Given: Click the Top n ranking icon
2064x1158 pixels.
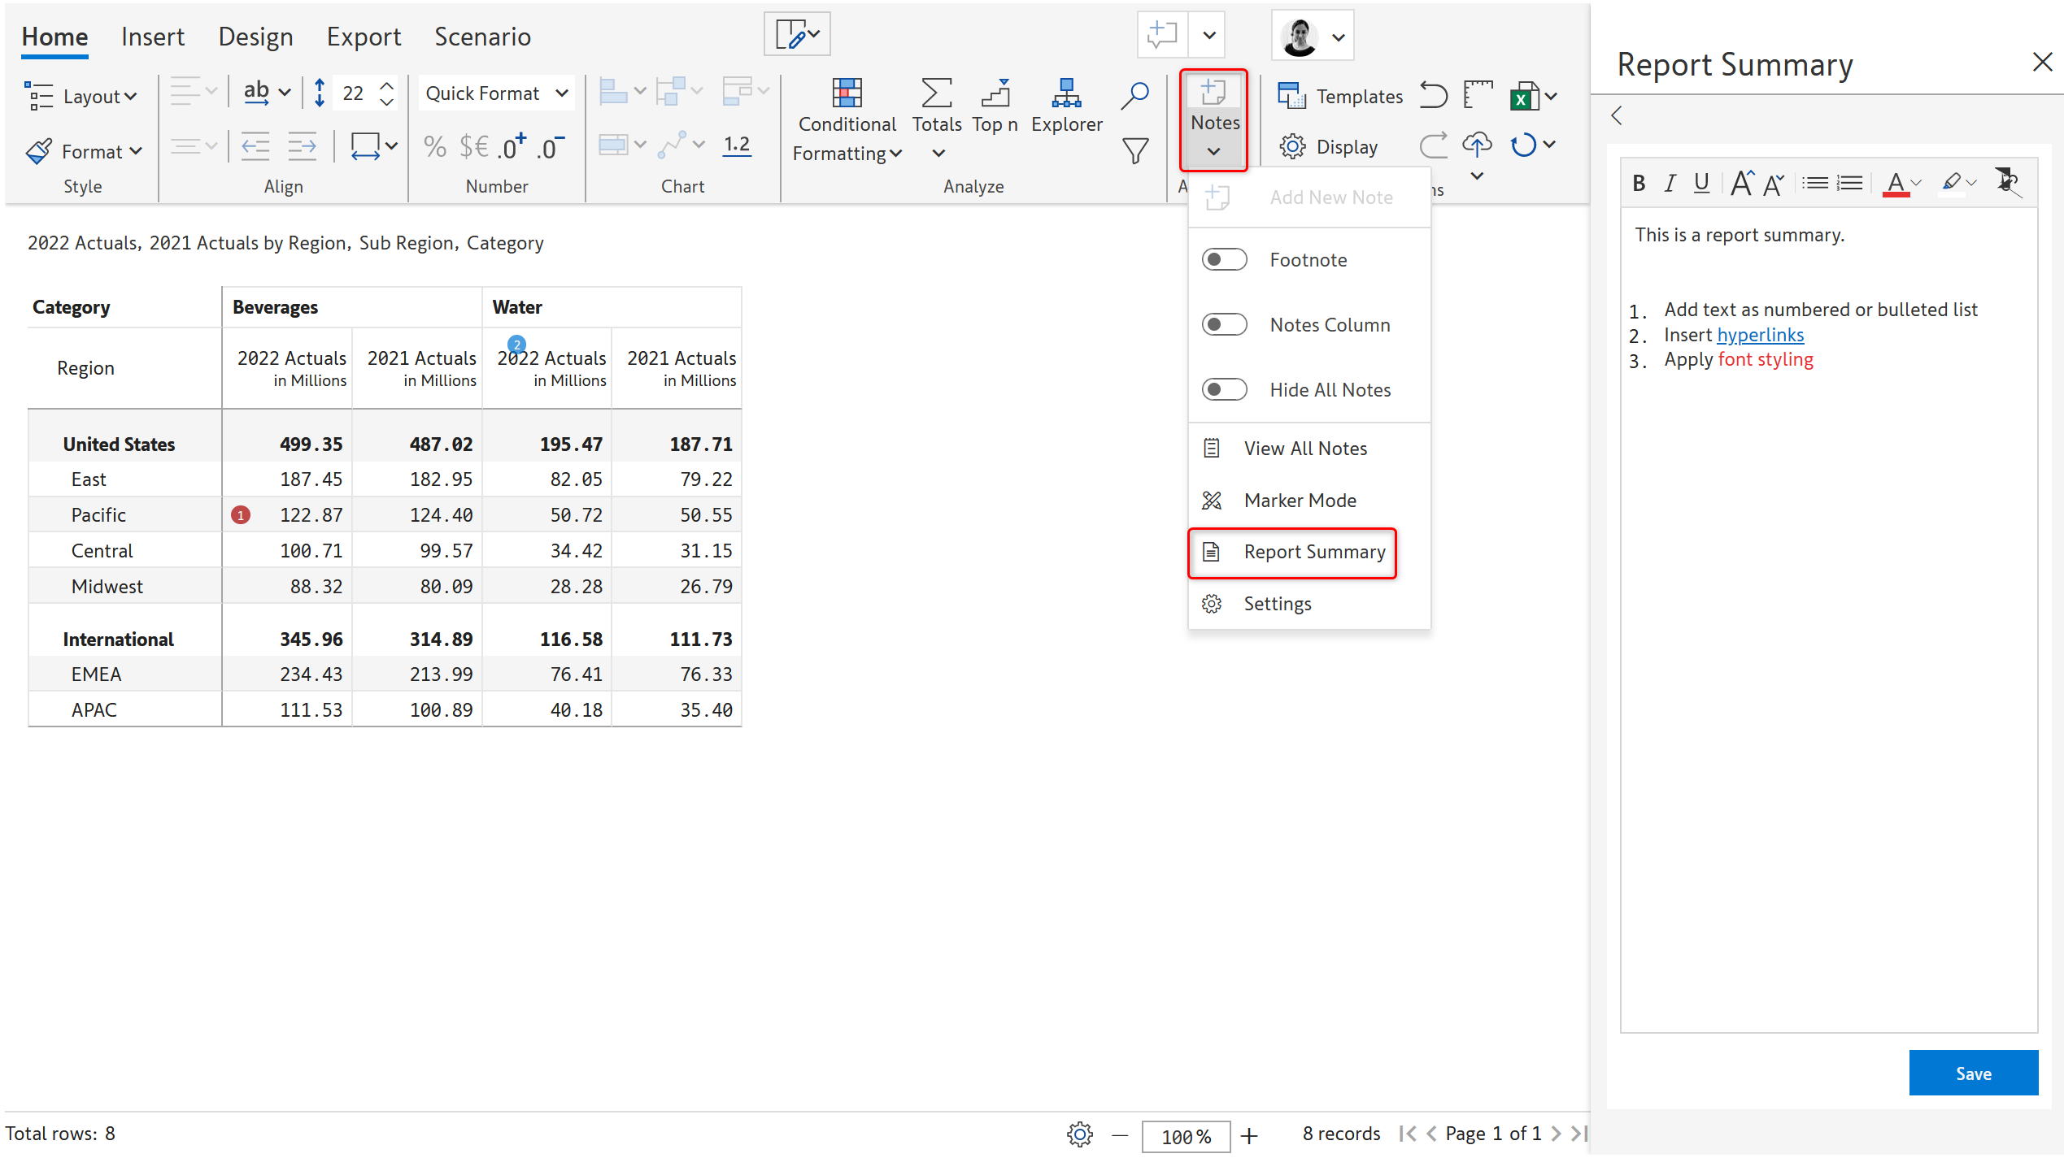Looking at the screenshot, I should click(995, 94).
